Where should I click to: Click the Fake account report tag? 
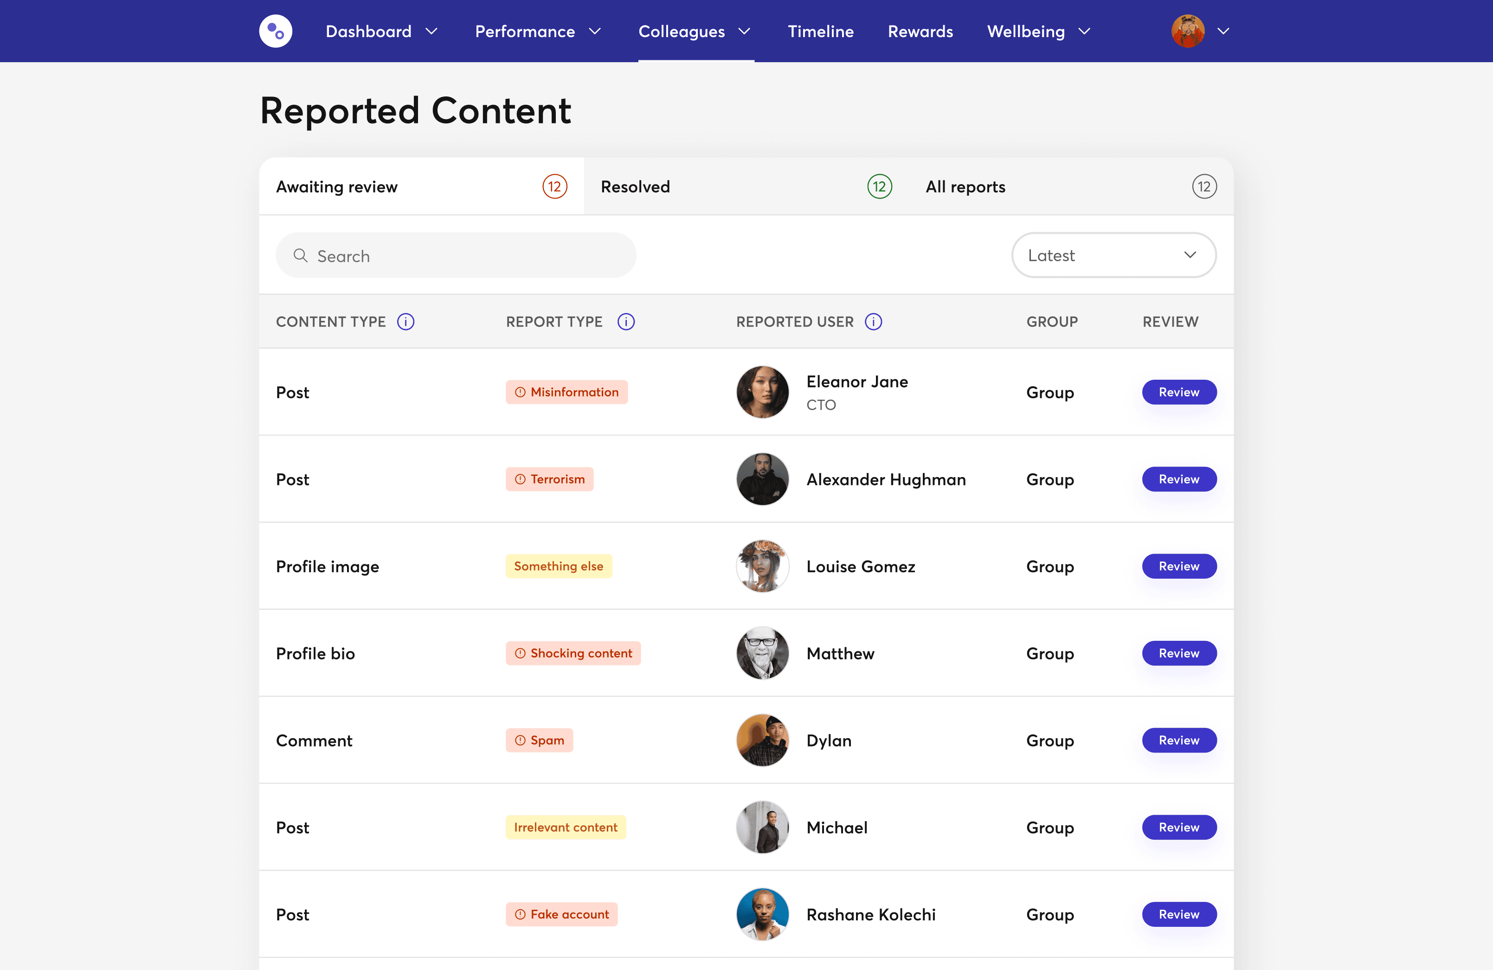pyautogui.click(x=561, y=915)
